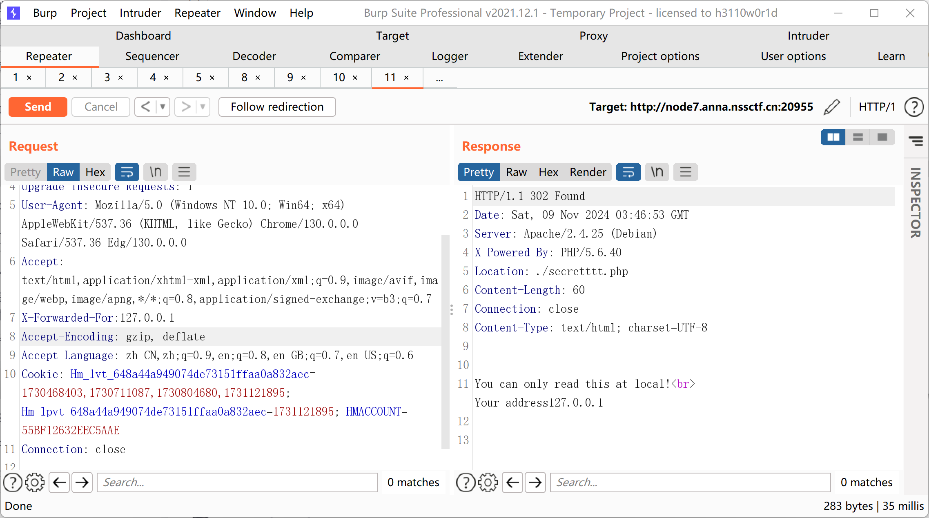This screenshot has width=929, height=518.
Task: Close Repeater tab 10
Action: (x=355, y=78)
